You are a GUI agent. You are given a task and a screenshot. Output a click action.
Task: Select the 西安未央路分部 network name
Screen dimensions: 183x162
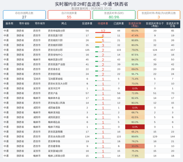click(x=56, y=137)
